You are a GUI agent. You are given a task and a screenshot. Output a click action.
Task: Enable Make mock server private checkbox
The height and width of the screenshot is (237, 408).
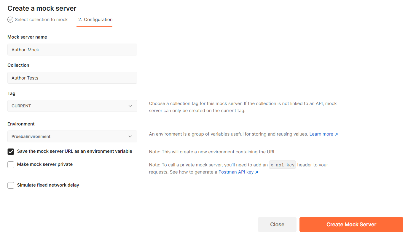pos(11,165)
